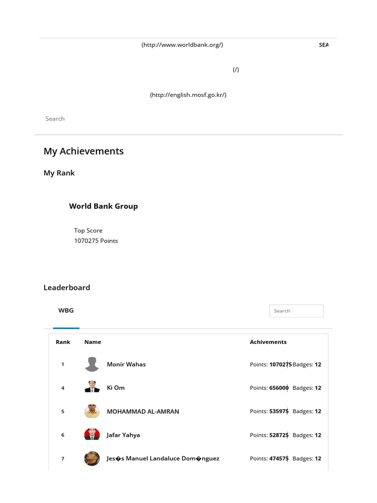Select Jes�s Manuel Landaluce Dom�nguez name

(163, 459)
